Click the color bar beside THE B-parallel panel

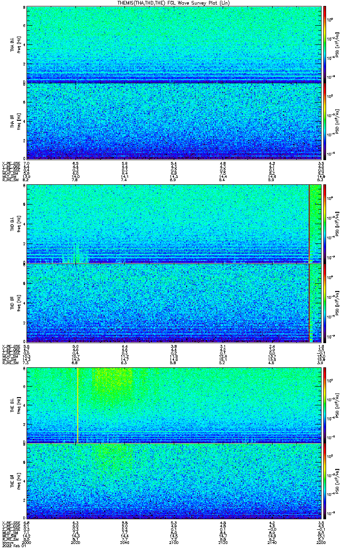(325, 481)
